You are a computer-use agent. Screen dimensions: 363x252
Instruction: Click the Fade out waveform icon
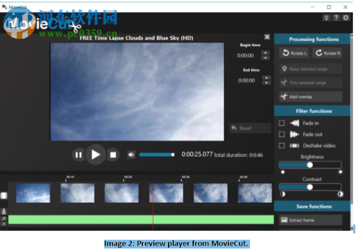point(294,134)
